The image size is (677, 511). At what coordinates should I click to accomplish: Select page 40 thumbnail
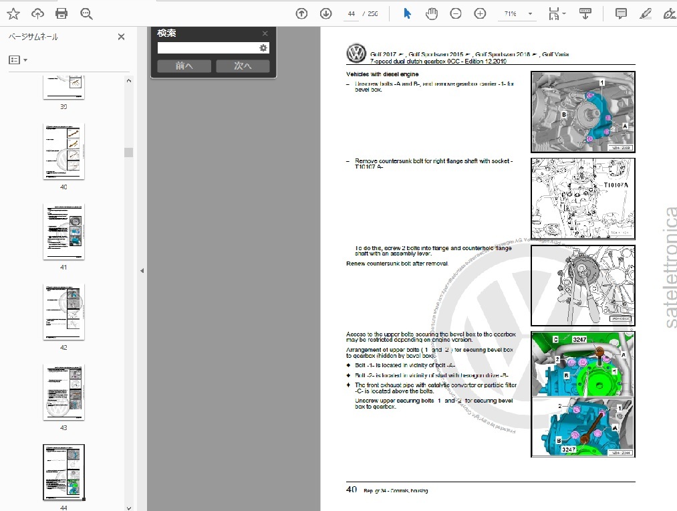pyautogui.click(x=64, y=152)
